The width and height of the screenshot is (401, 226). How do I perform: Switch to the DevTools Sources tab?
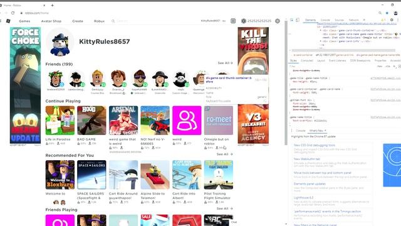[339, 20]
